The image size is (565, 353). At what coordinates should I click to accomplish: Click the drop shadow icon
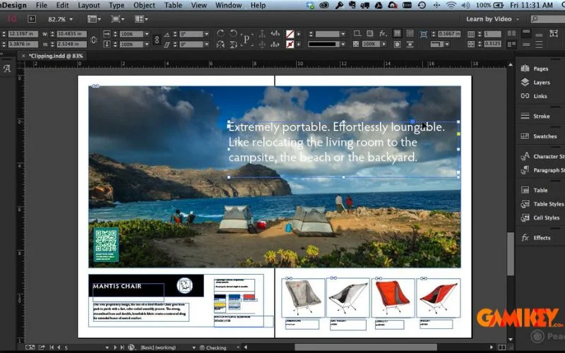tap(369, 33)
